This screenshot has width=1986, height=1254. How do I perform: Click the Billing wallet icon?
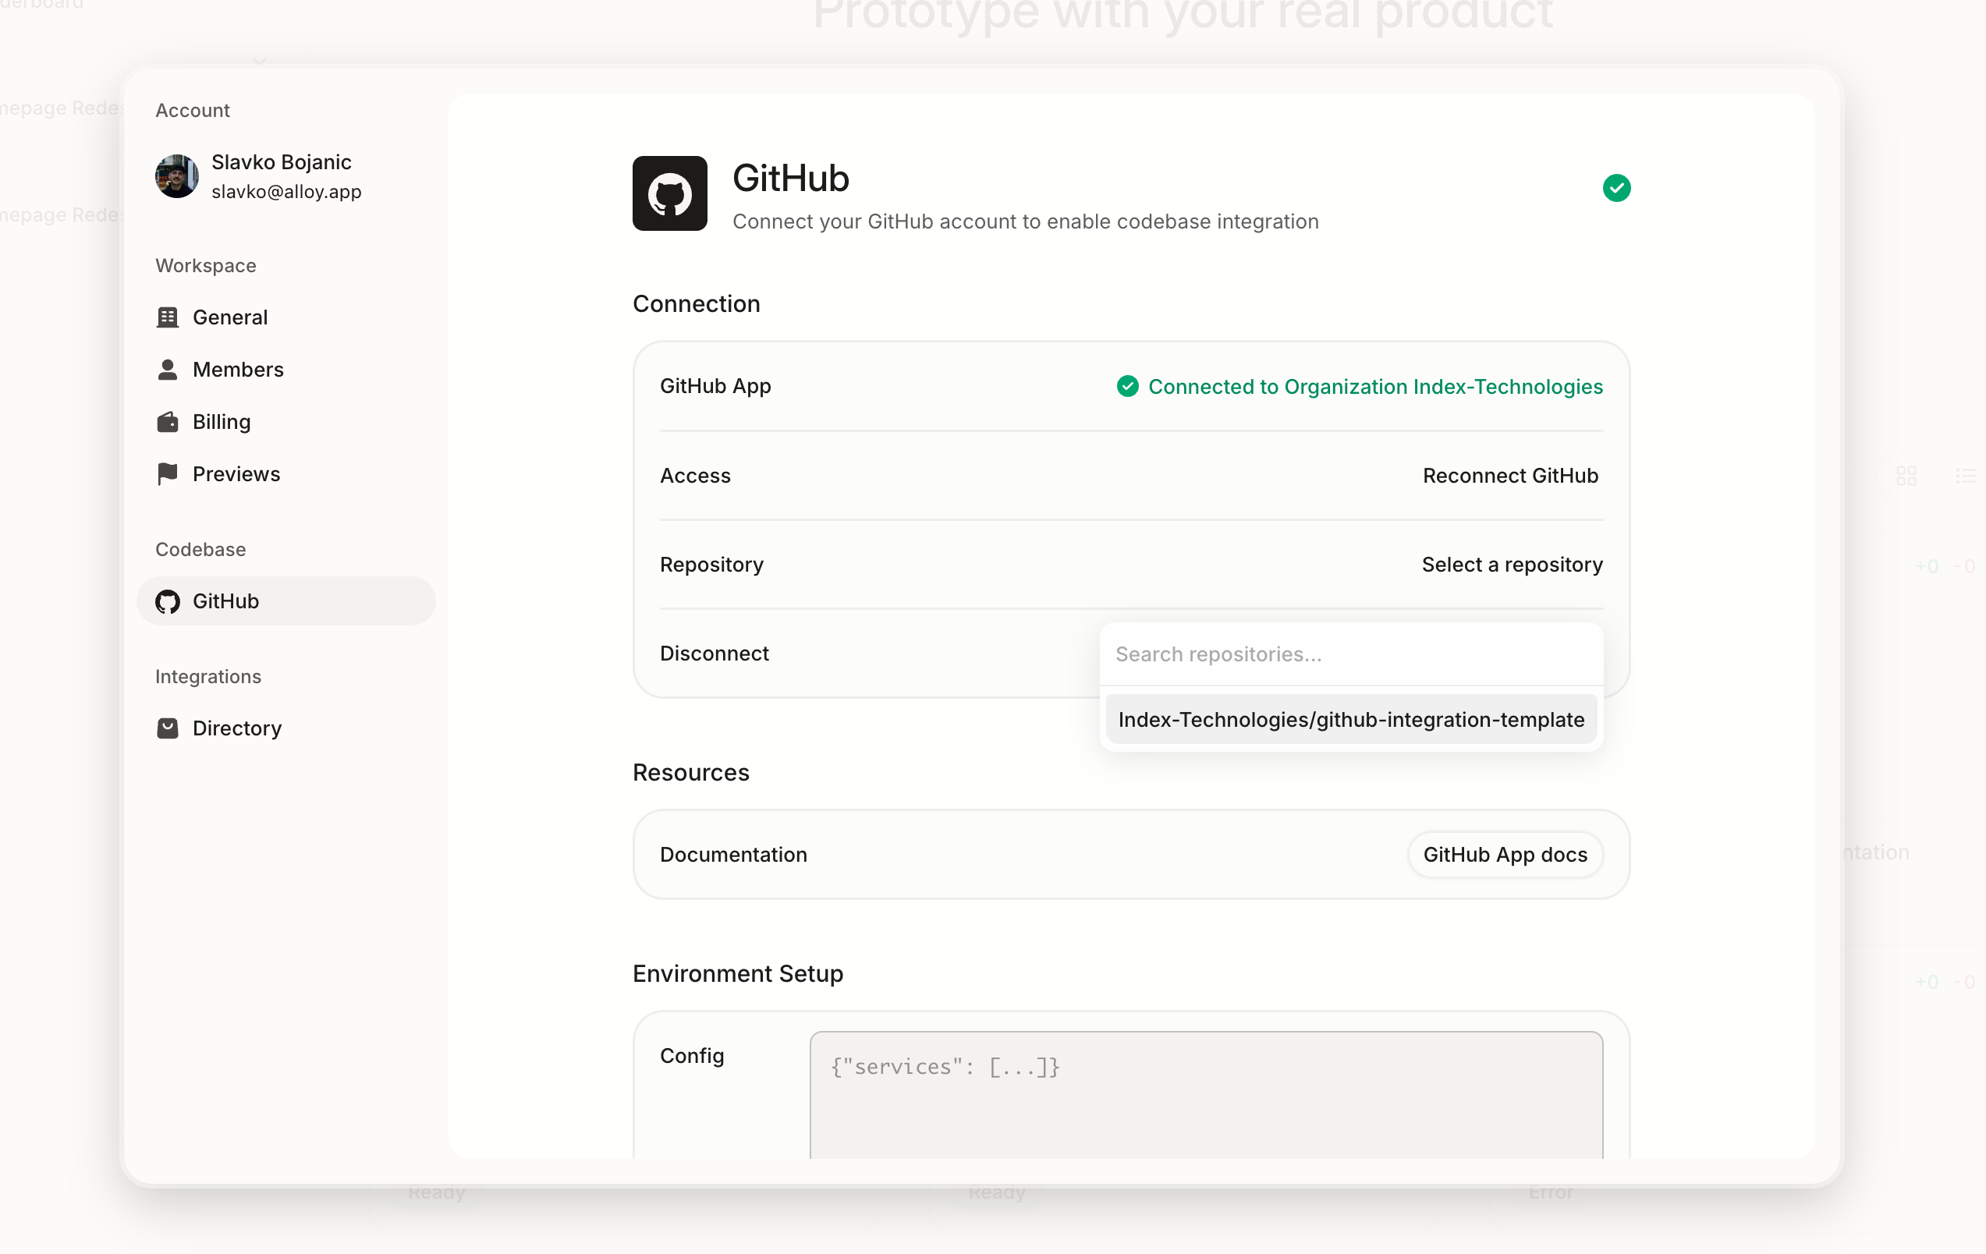pyautogui.click(x=168, y=421)
